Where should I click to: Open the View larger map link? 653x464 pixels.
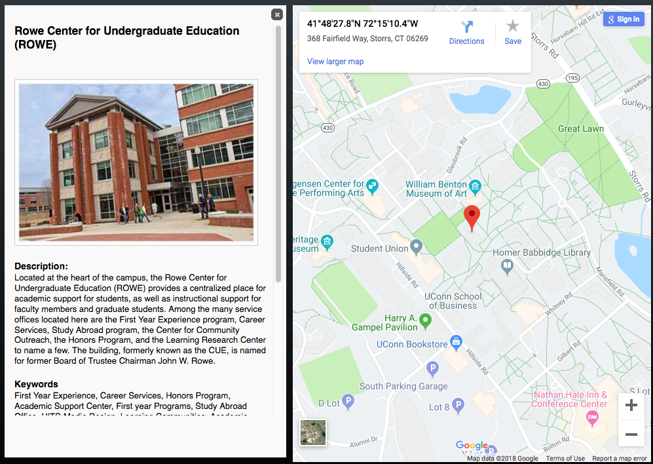[x=335, y=62]
